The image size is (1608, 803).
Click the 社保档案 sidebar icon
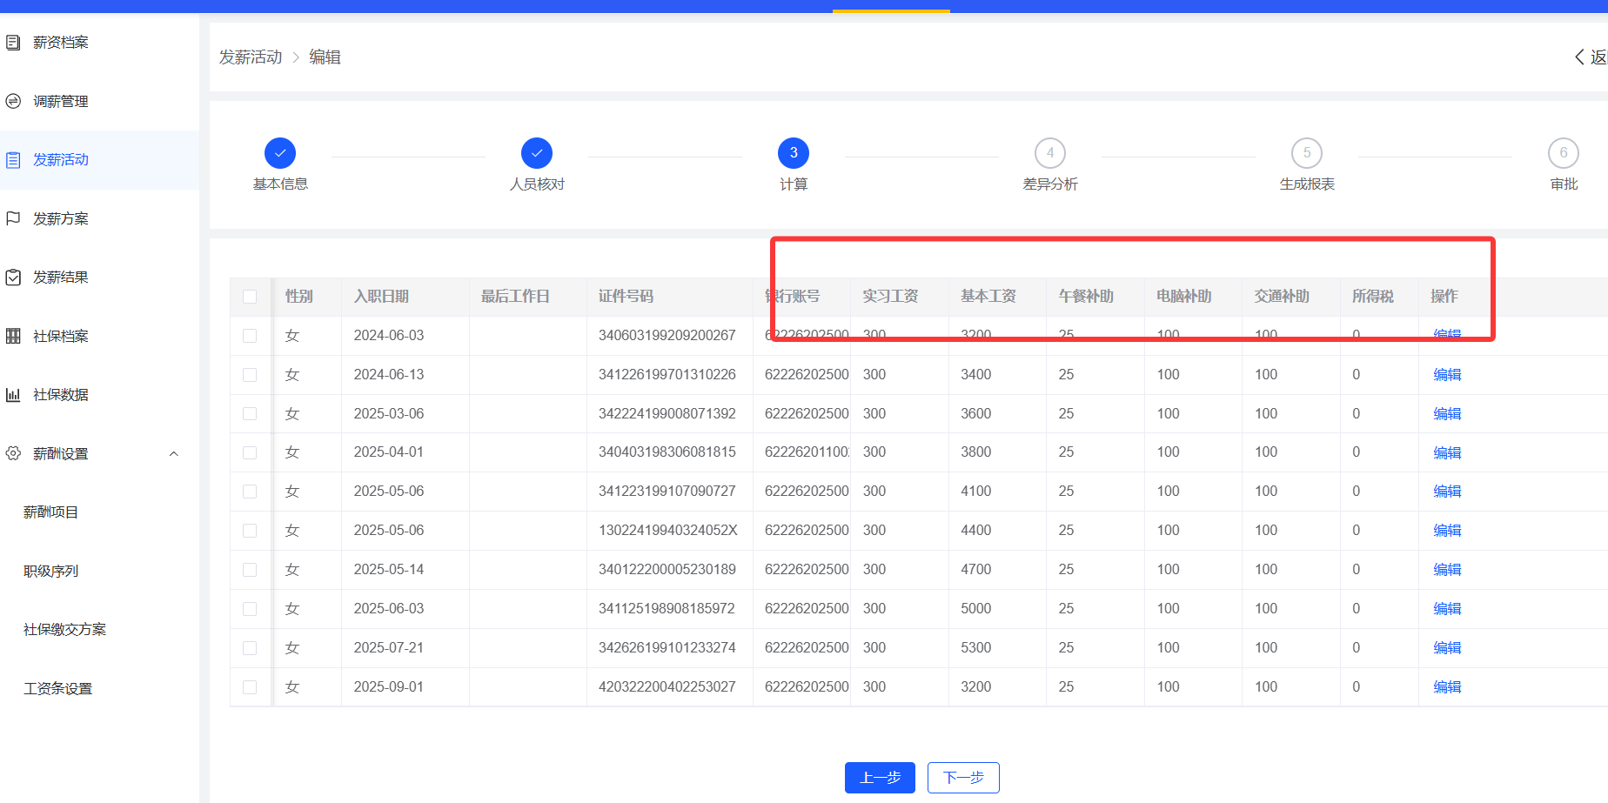click(x=13, y=336)
